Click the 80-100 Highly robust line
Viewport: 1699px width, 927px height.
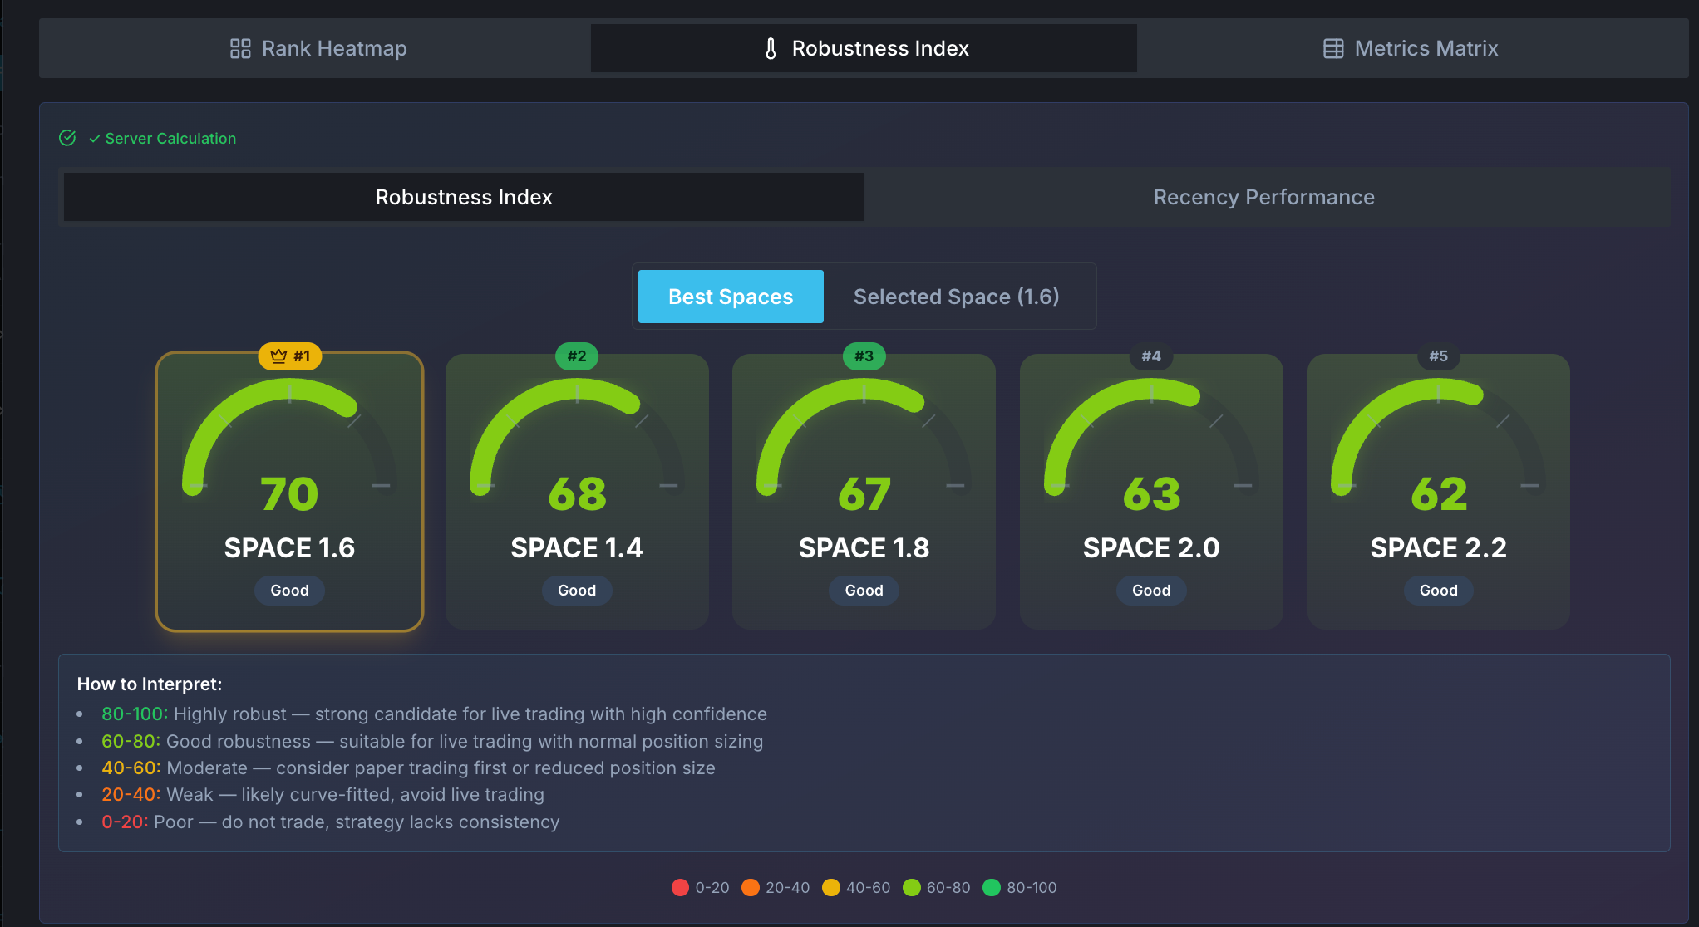point(434,714)
